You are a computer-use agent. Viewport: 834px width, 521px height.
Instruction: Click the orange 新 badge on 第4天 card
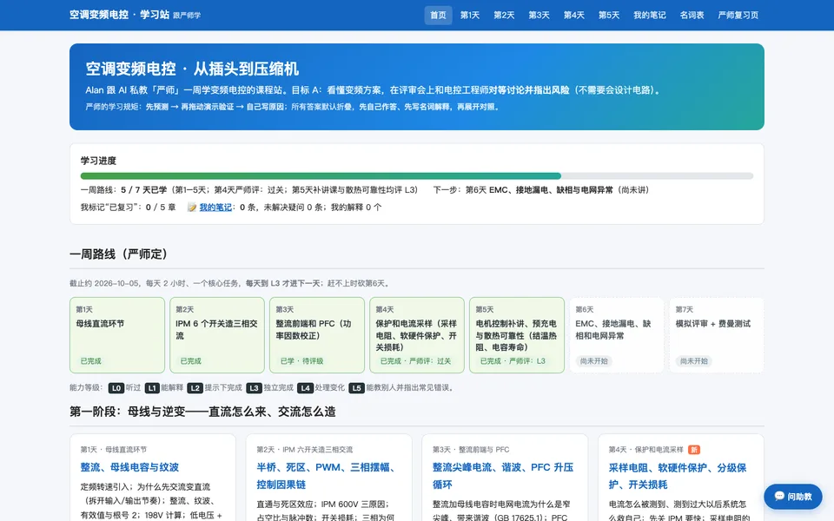coord(693,450)
